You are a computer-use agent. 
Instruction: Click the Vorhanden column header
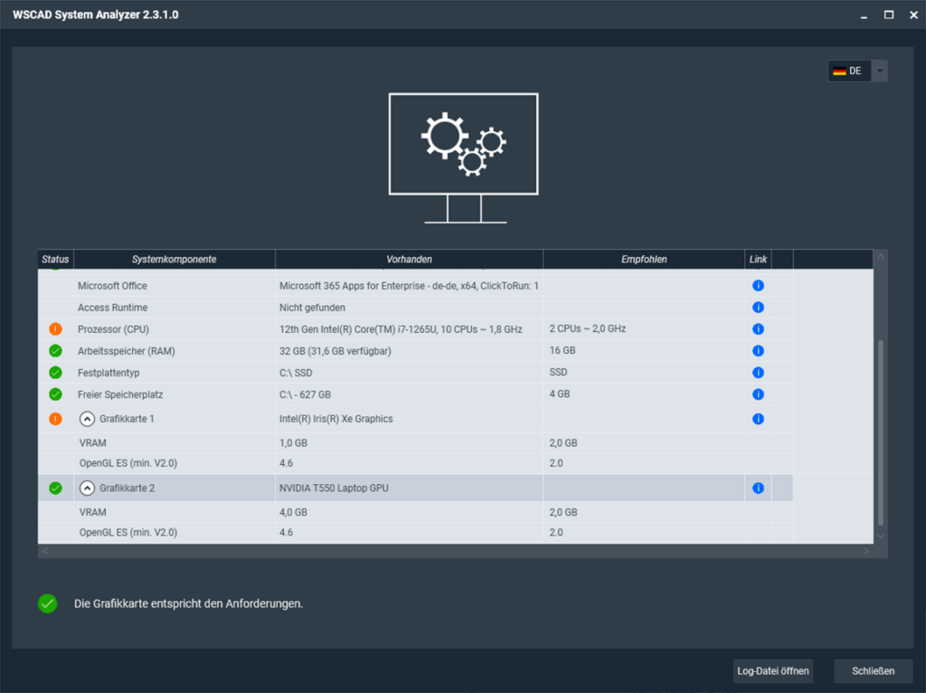(x=409, y=260)
